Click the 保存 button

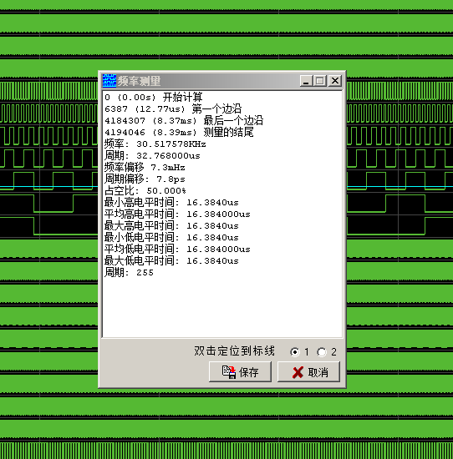click(240, 371)
